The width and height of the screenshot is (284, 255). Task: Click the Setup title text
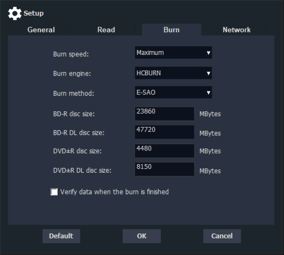[34, 13]
